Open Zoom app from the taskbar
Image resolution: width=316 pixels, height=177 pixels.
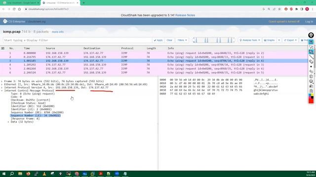pos(117,174)
